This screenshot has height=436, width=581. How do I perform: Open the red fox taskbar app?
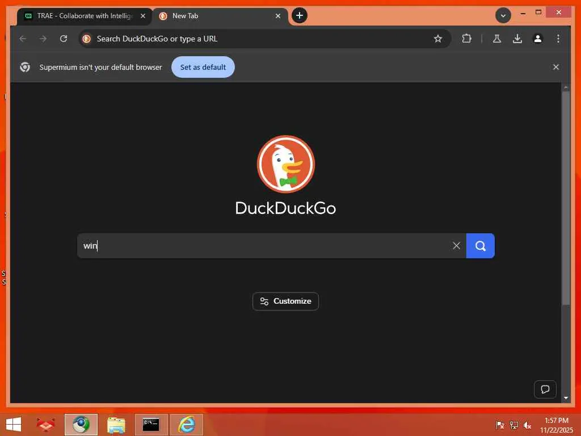tap(45, 425)
